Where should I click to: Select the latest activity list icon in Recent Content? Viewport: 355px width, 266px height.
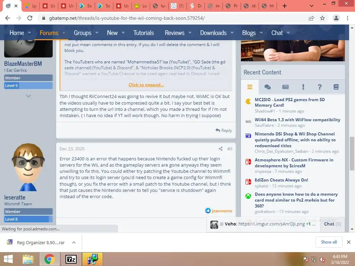pyautogui.click(x=250, y=87)
